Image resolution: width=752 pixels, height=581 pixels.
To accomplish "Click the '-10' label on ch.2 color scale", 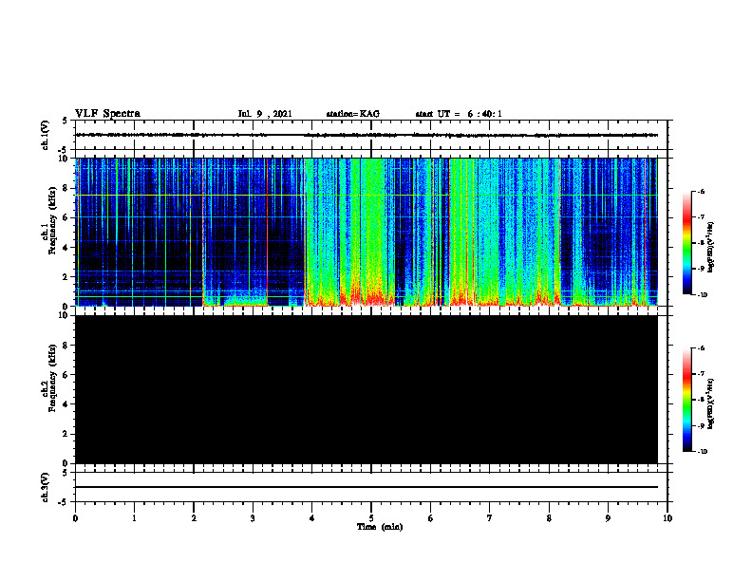I will click(x=702, y=452).
